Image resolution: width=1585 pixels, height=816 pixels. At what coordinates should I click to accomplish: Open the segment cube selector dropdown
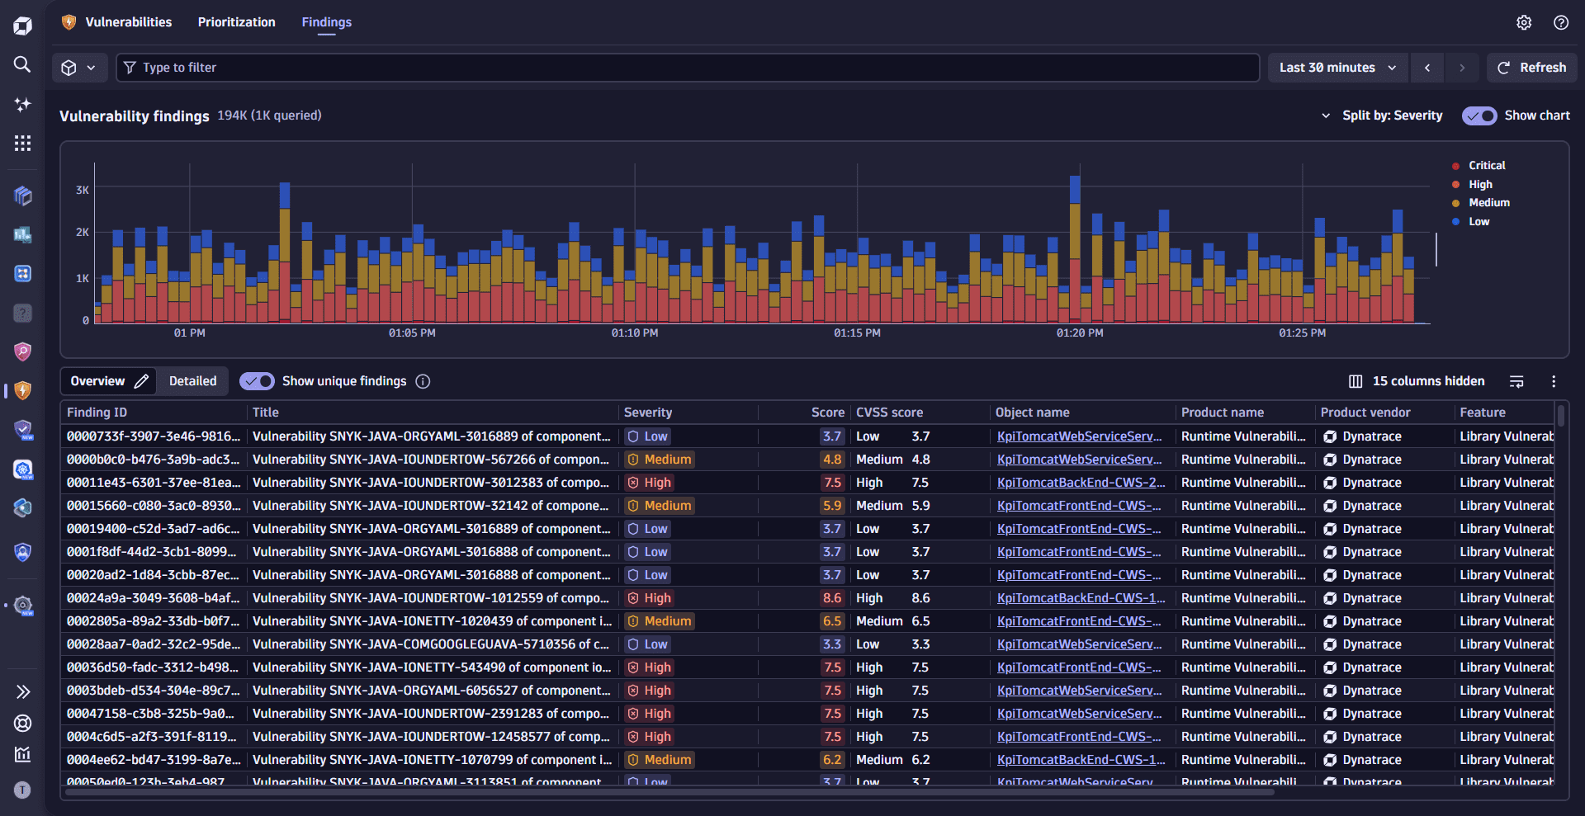click(79, 68)
